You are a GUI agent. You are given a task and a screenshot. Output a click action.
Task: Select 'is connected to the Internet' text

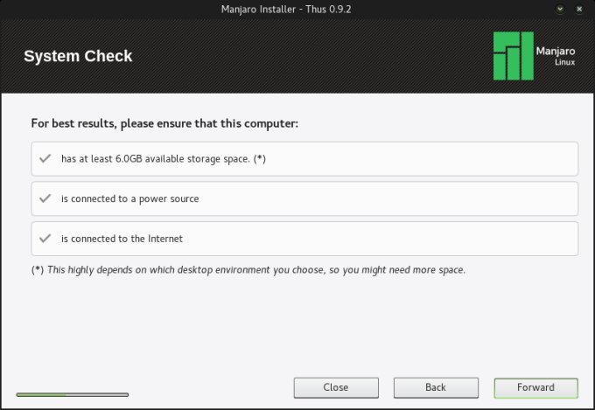click(x=122, y=239)
